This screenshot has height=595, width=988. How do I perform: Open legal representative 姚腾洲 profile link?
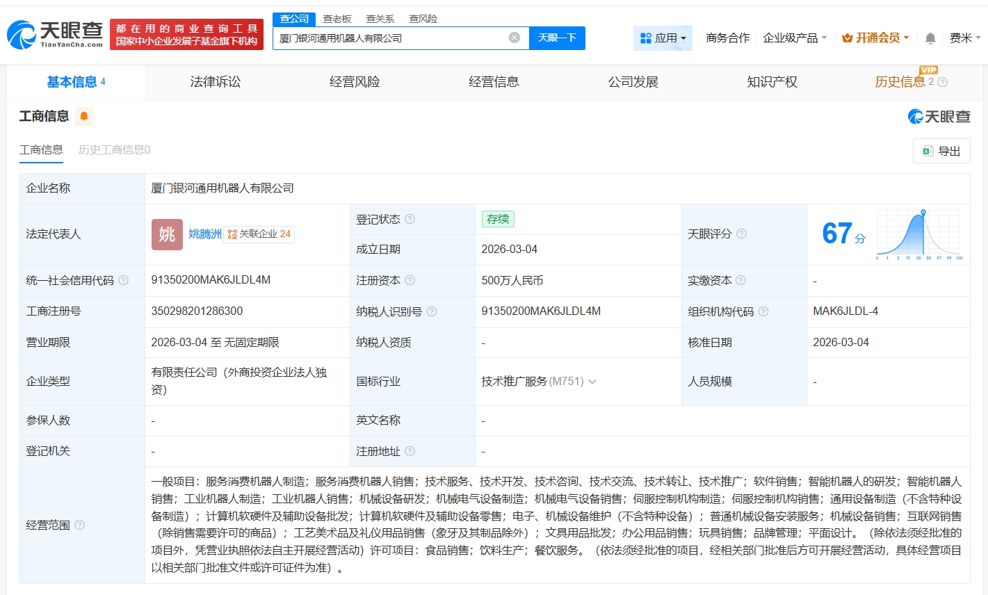point(204,234)
